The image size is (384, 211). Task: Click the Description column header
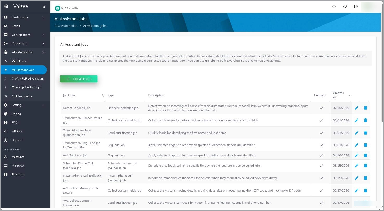tap(156, 95)
